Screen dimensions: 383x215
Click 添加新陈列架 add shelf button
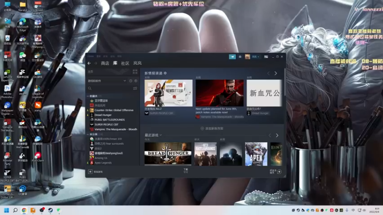[x=212, y=129]
